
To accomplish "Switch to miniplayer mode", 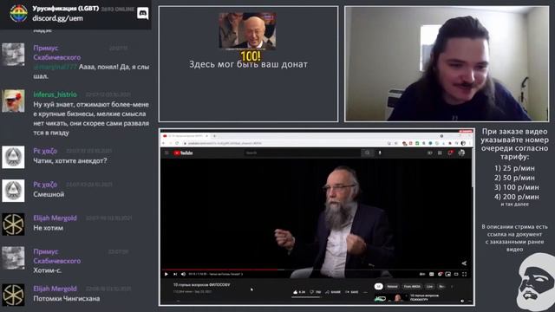I will [448, 274].
